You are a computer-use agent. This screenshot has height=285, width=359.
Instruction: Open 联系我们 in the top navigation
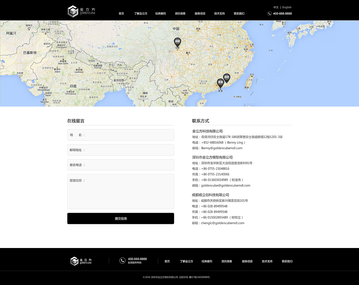(239, 13)
